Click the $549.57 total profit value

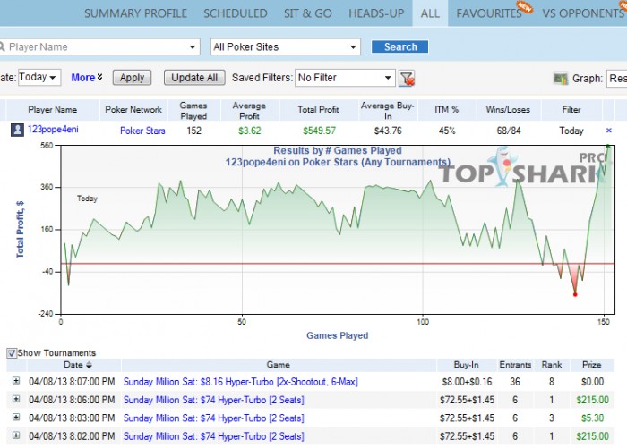tap(319, 131)
